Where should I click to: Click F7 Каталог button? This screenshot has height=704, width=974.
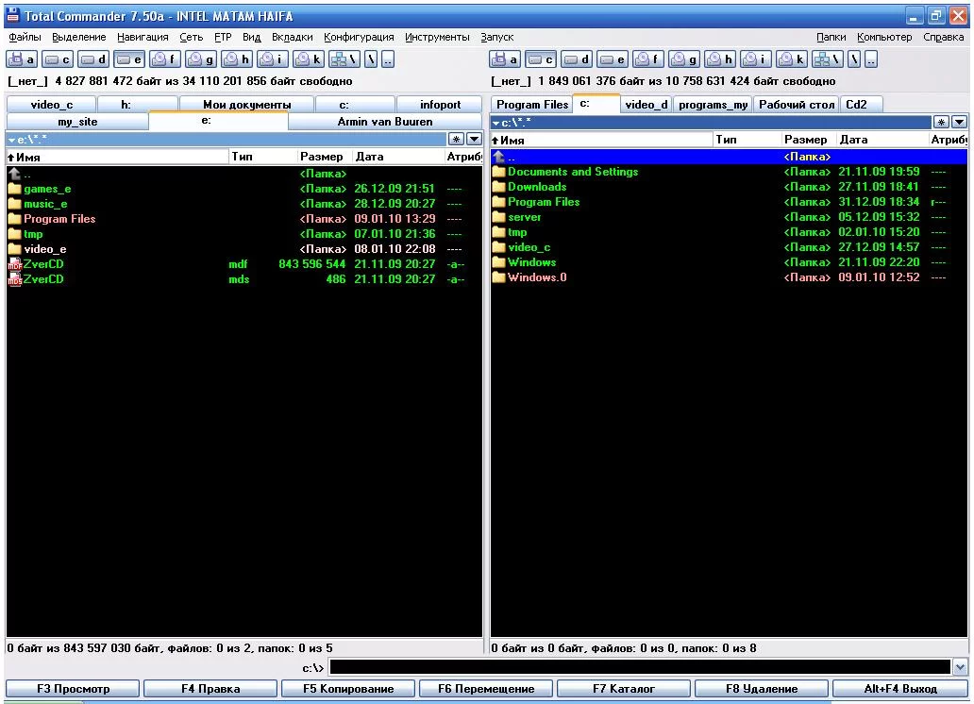pyautogui.click(x=624, y=689)
